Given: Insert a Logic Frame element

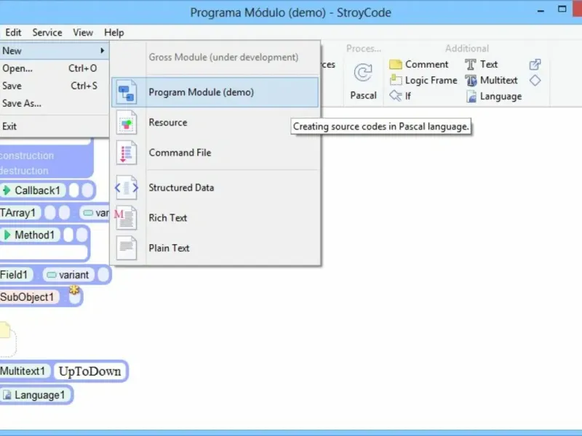Looking at the screenshot, I should tap(423, 80).
